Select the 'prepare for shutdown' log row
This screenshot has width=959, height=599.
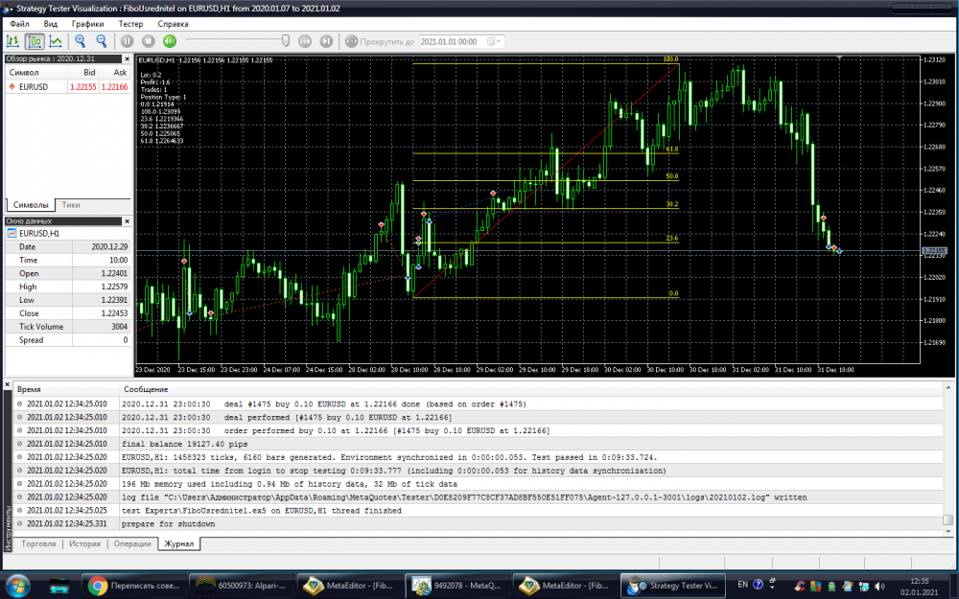[478, 524]
